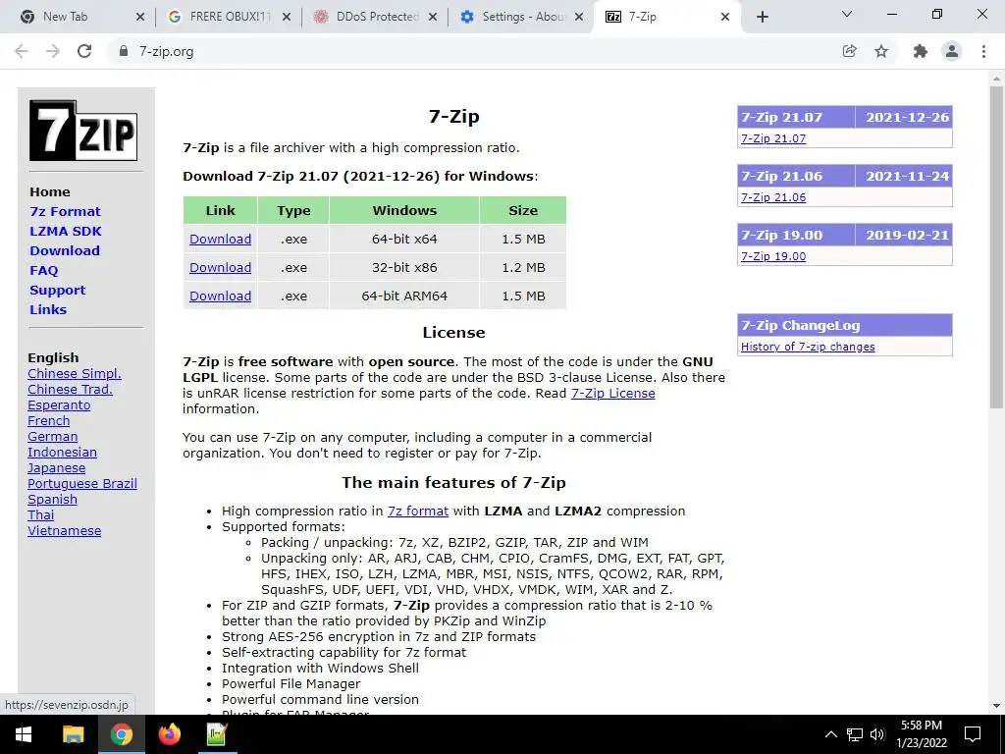Switch language to Thai
The height and width of the screenshot is (754, 1005).
(x=41, y=515)
